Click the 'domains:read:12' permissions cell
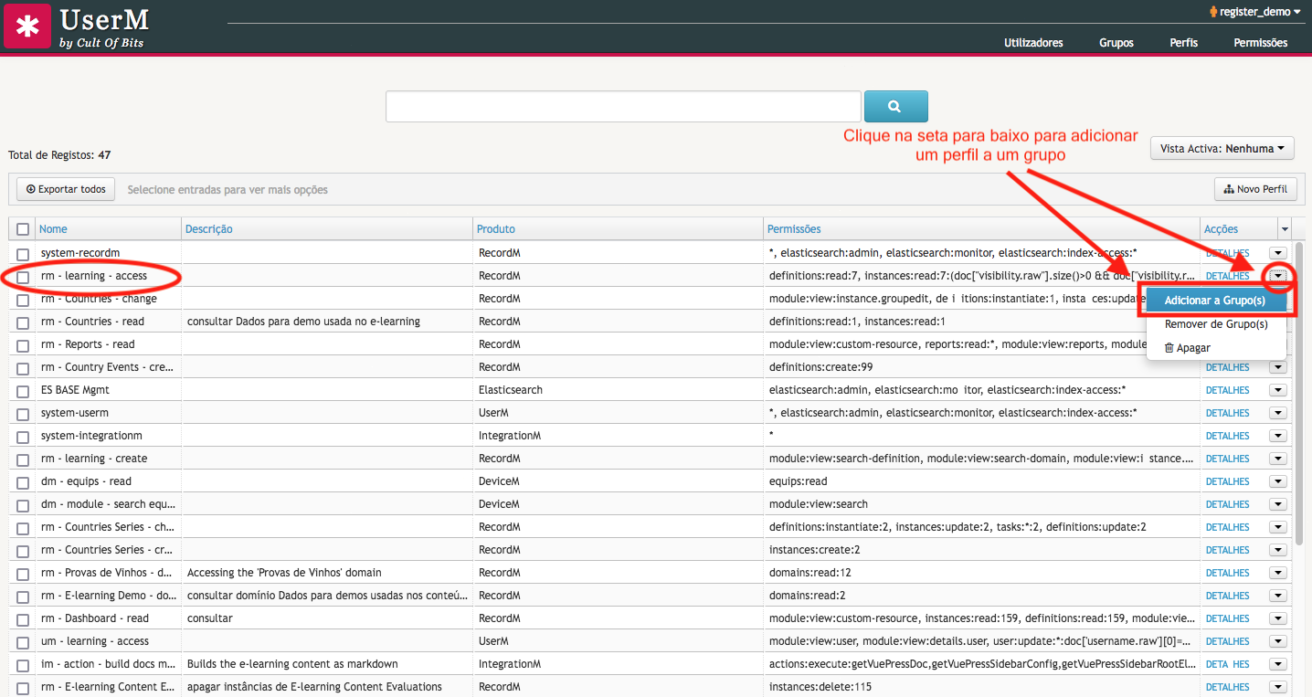 pyautogui.click(x=810, y=573)
